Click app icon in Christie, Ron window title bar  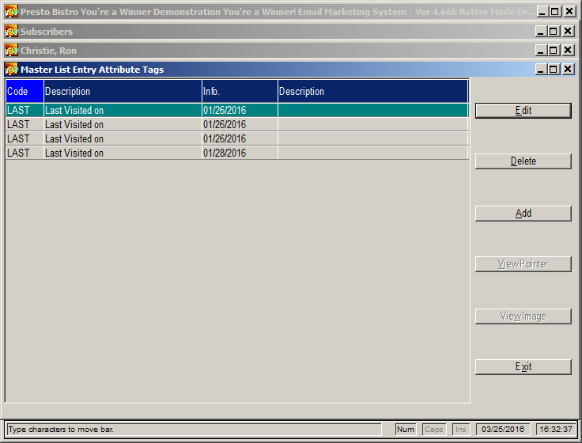pos(12,50)
